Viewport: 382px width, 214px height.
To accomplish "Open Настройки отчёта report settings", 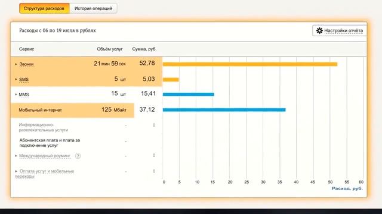I will pos(340,30).
